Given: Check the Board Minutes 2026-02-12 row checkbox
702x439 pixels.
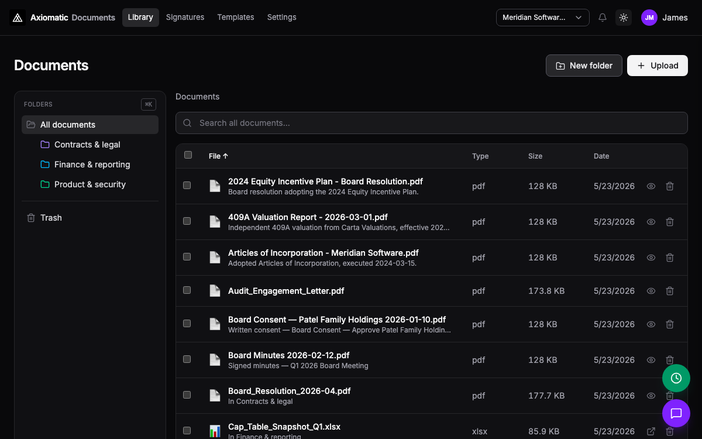Looking at the screenshot, I should click(187, 359).
